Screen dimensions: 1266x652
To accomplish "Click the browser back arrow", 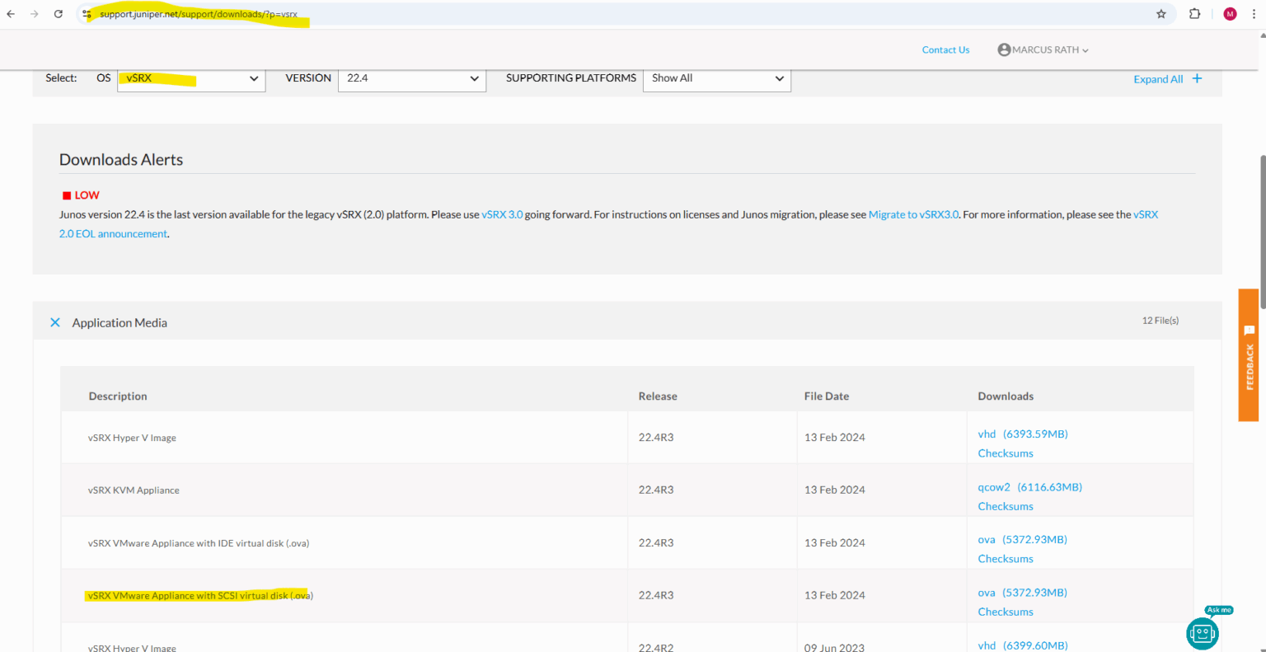I will [11, 14].
